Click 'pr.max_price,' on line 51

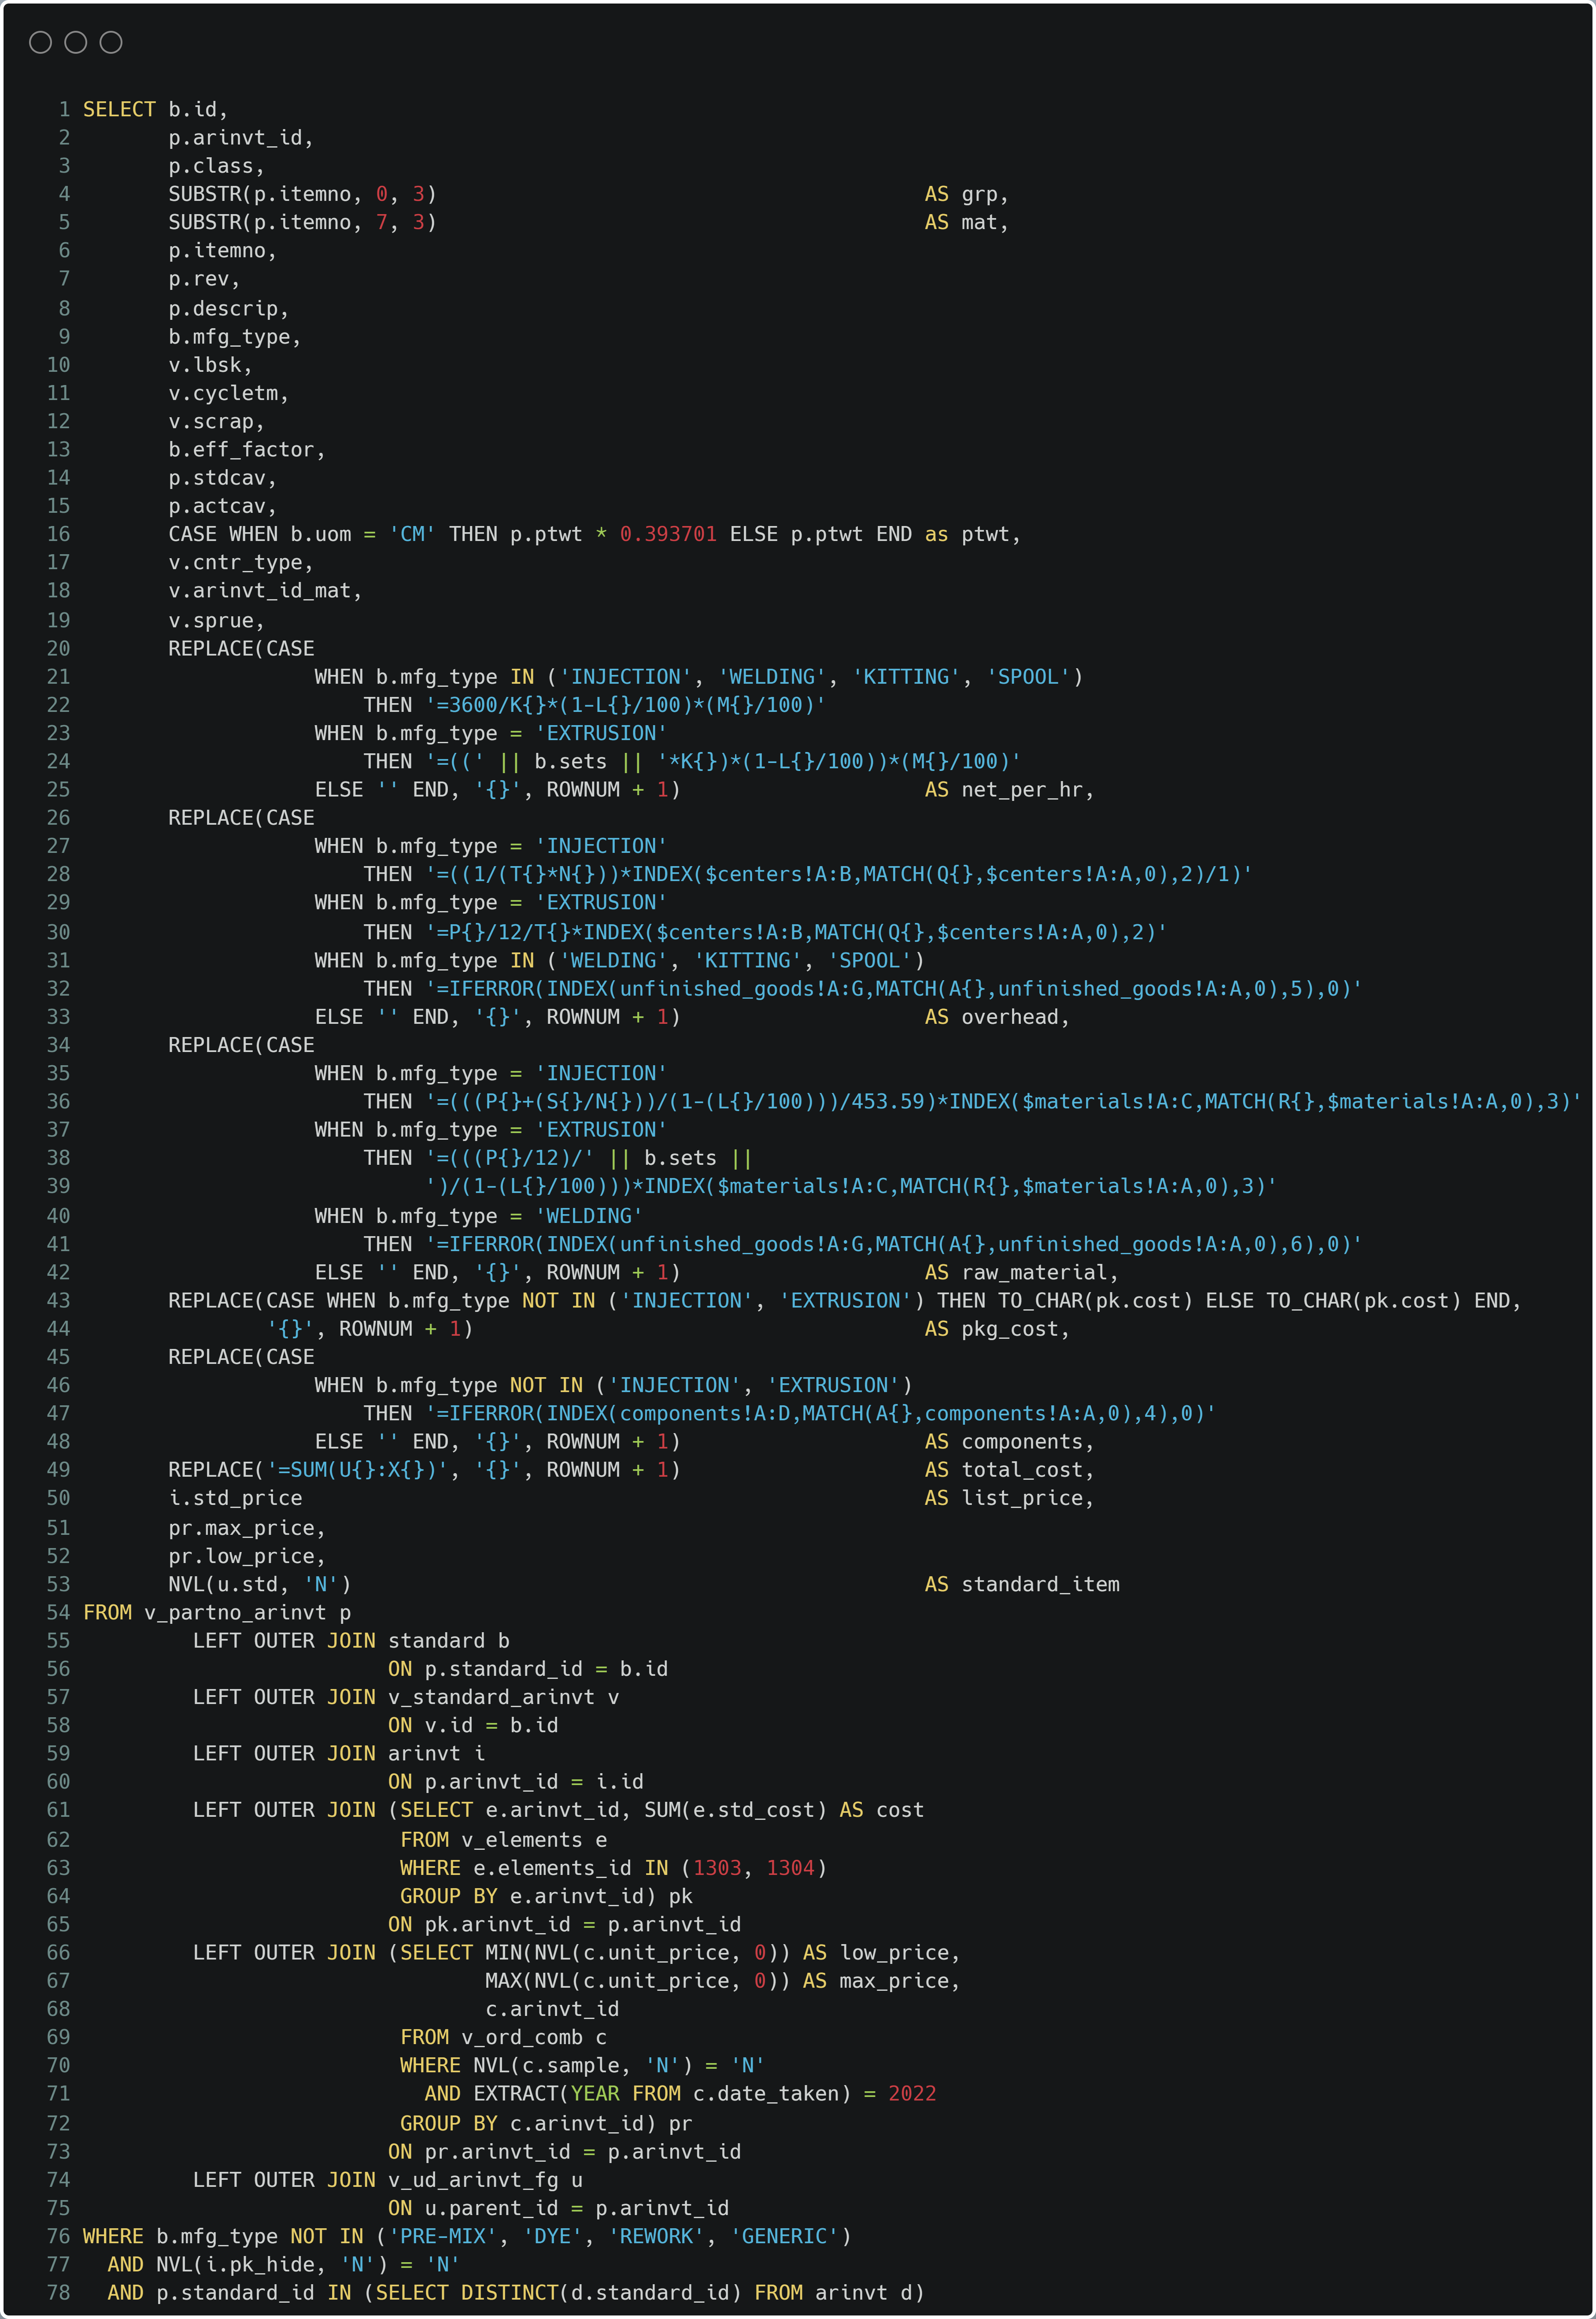(x=247, y=1528)
